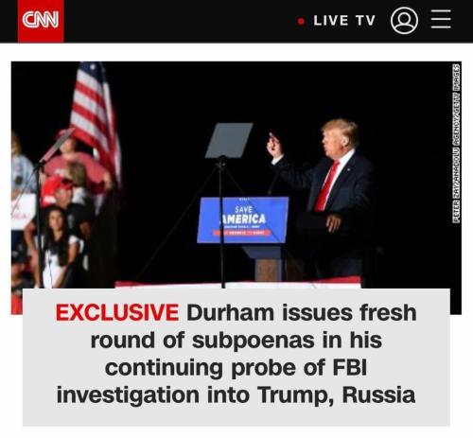Click the teleprompter glass in the photo
The height and width of the screenshot is (438, 473).
(229, 140)
